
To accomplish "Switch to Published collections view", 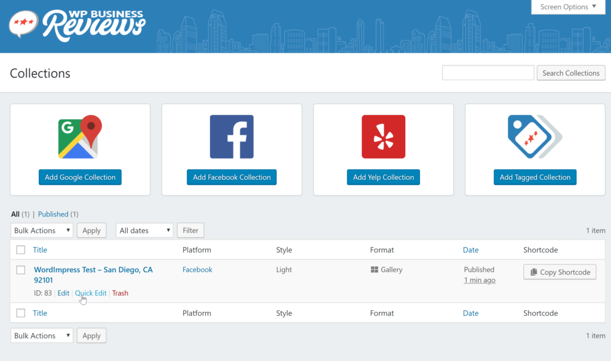I will click(53, 214).
